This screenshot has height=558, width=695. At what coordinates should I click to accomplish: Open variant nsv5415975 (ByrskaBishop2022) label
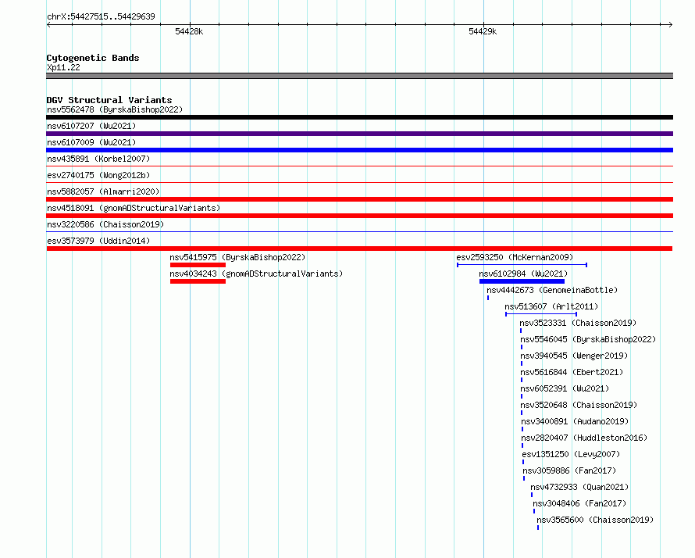pyautogui.click(x=237, y=257)
